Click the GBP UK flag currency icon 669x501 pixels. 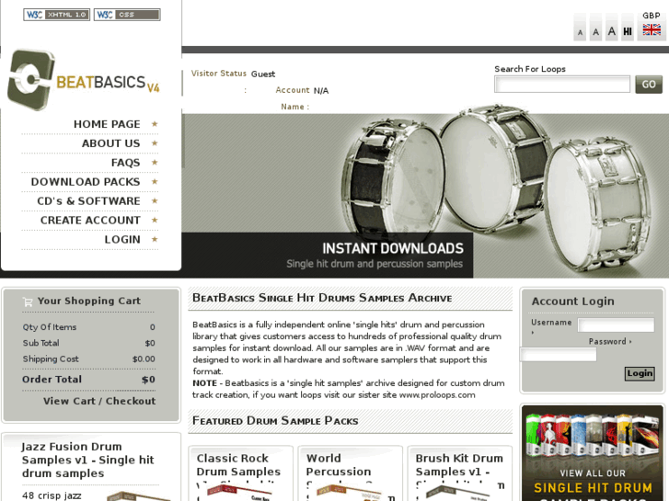[652, 29]
